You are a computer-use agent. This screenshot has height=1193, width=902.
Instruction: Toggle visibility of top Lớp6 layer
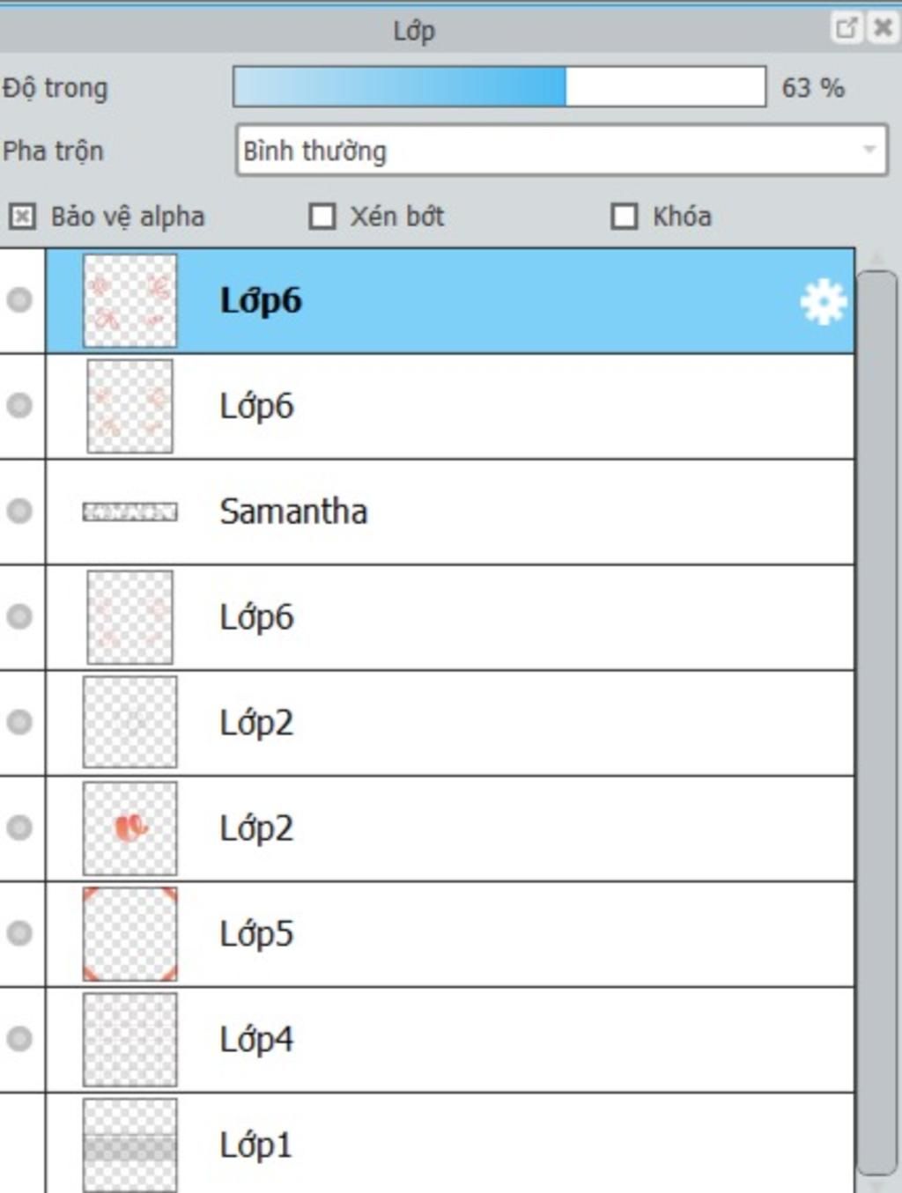coord(19,300)
